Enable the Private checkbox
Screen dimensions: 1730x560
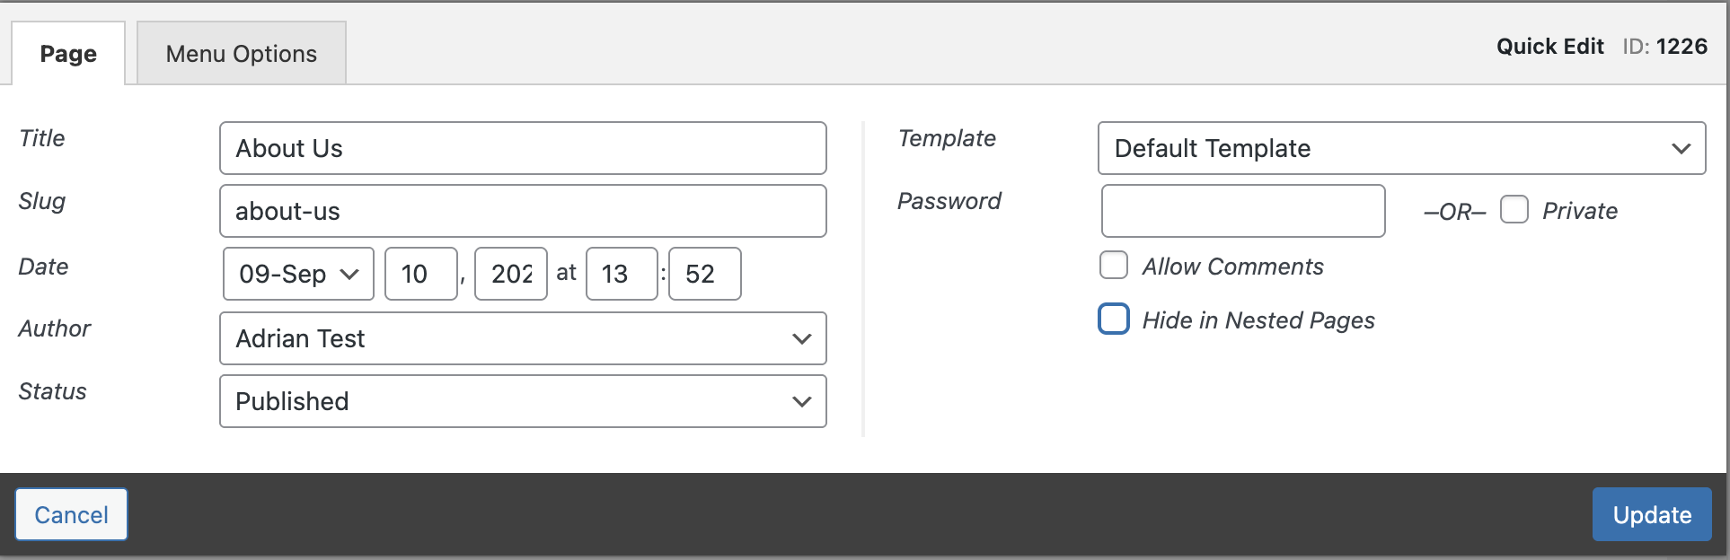(1515, 209)
